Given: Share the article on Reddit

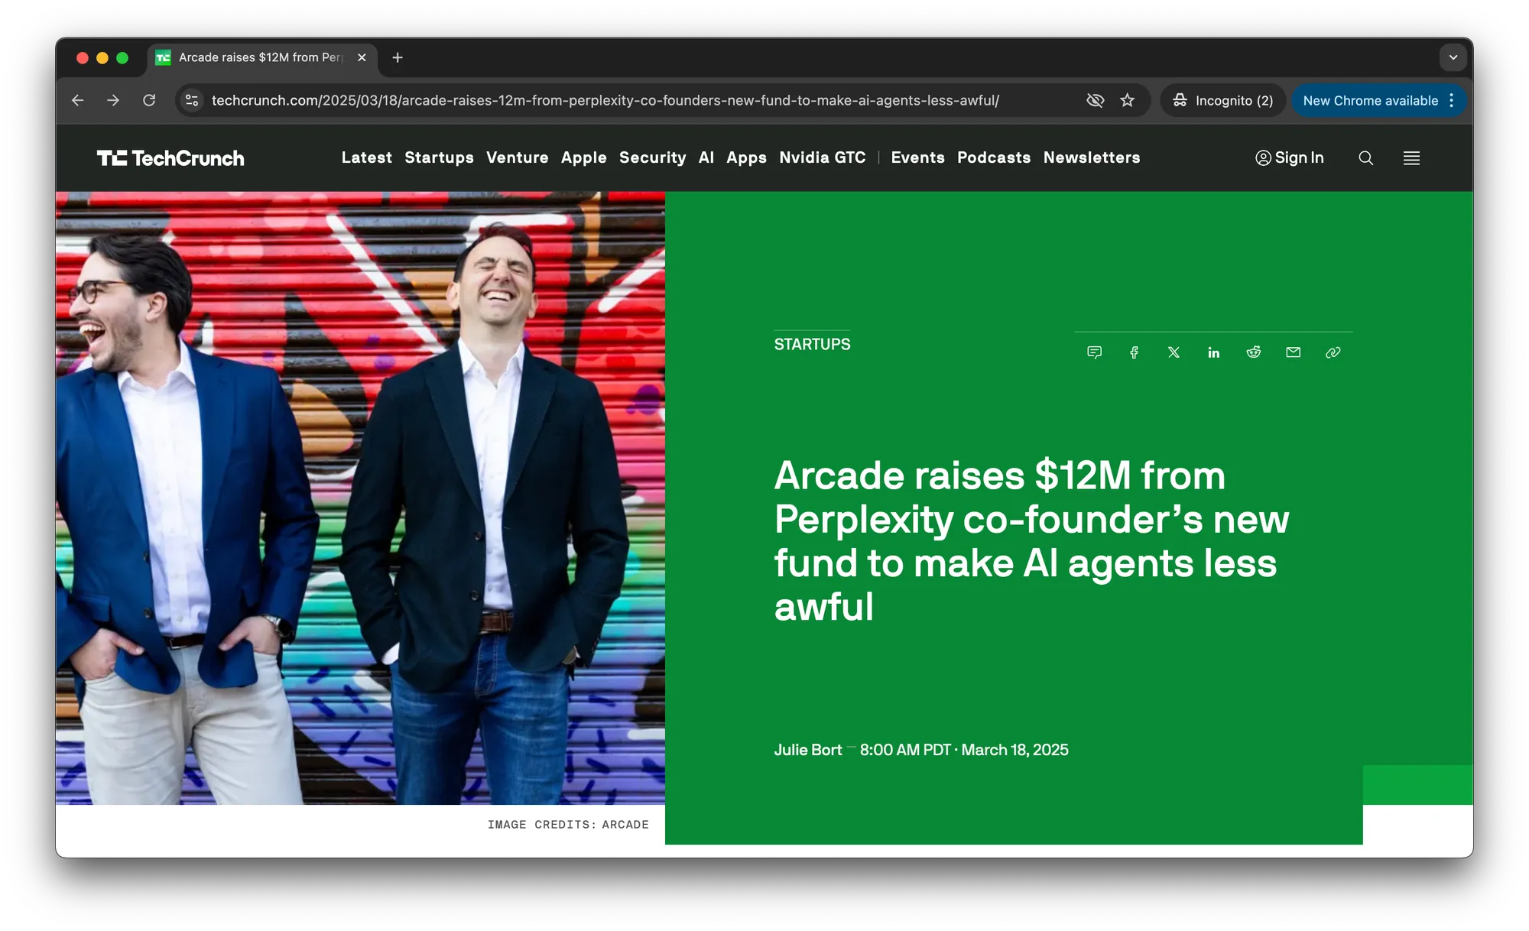Looking at the screenshot, I should pyautogui.click(x=1254, y=352).
